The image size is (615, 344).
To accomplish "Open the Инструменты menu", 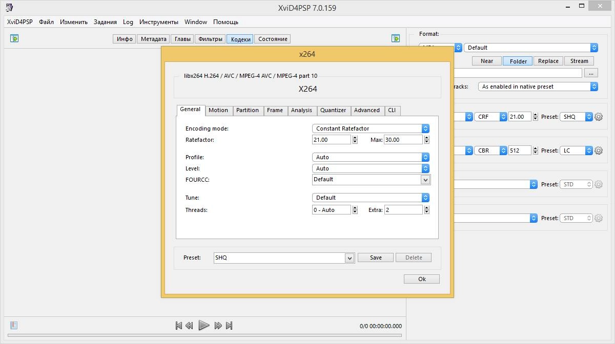I will pyautogui.click(x=159, y=22).
